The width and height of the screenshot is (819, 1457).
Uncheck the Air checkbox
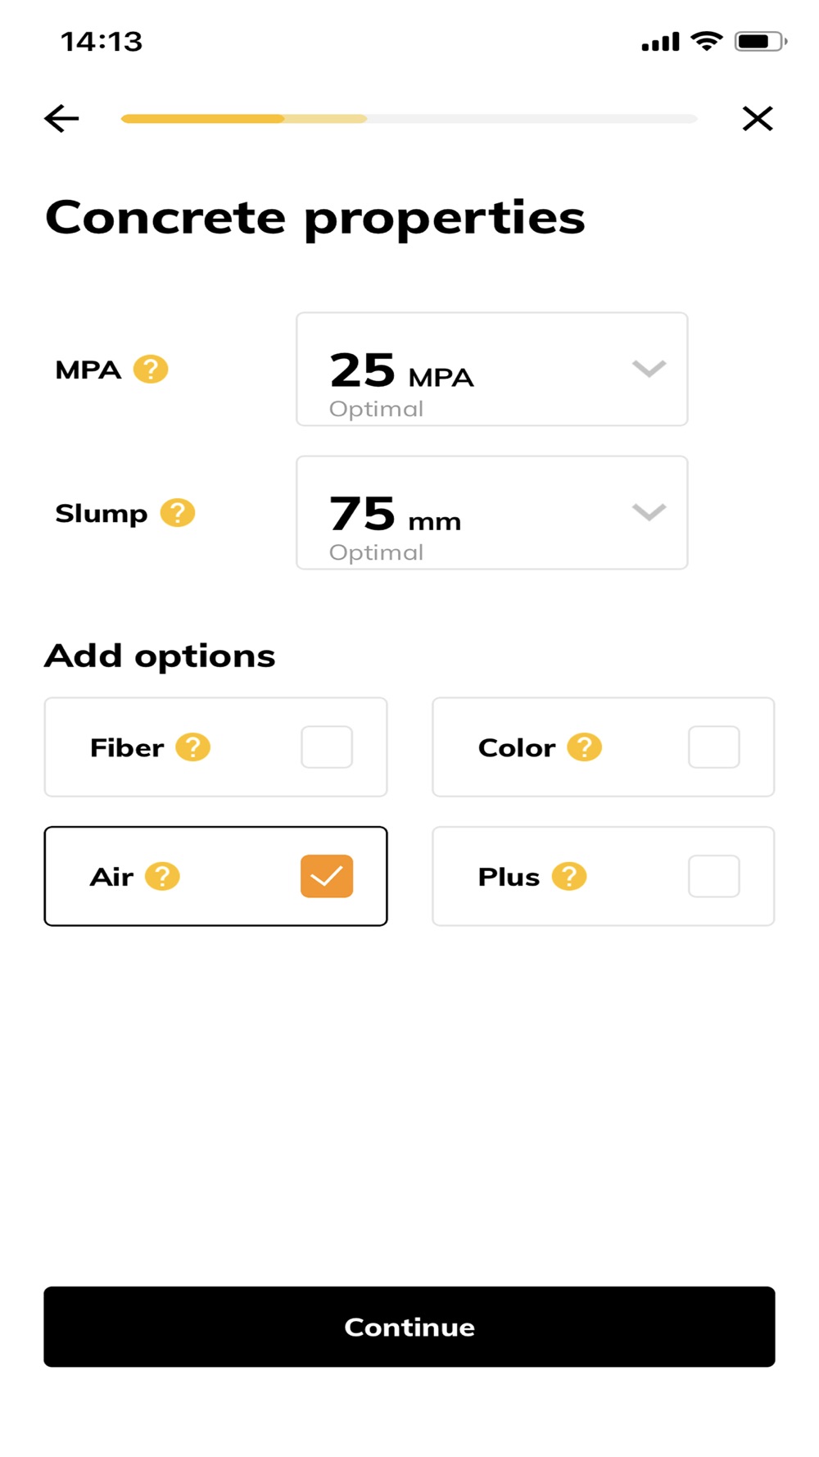327,877
